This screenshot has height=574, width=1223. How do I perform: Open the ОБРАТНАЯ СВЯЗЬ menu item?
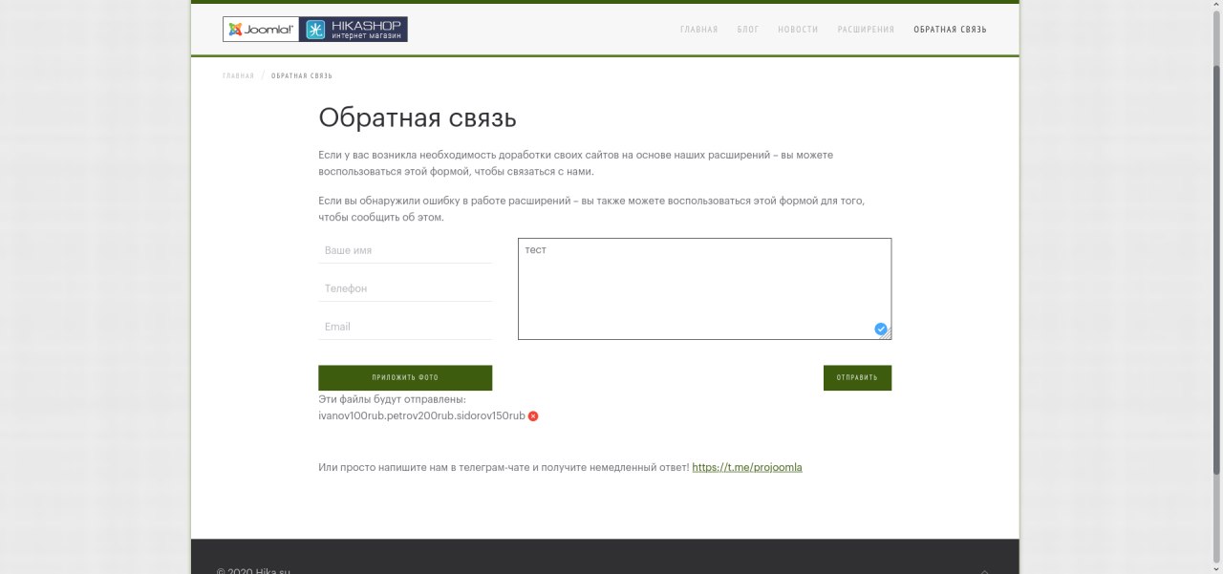950,30
